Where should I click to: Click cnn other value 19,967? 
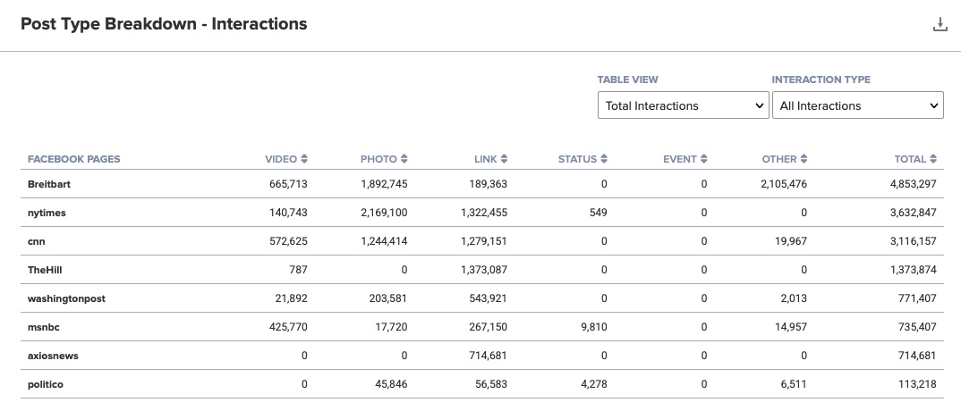click(x=791, y=241)
